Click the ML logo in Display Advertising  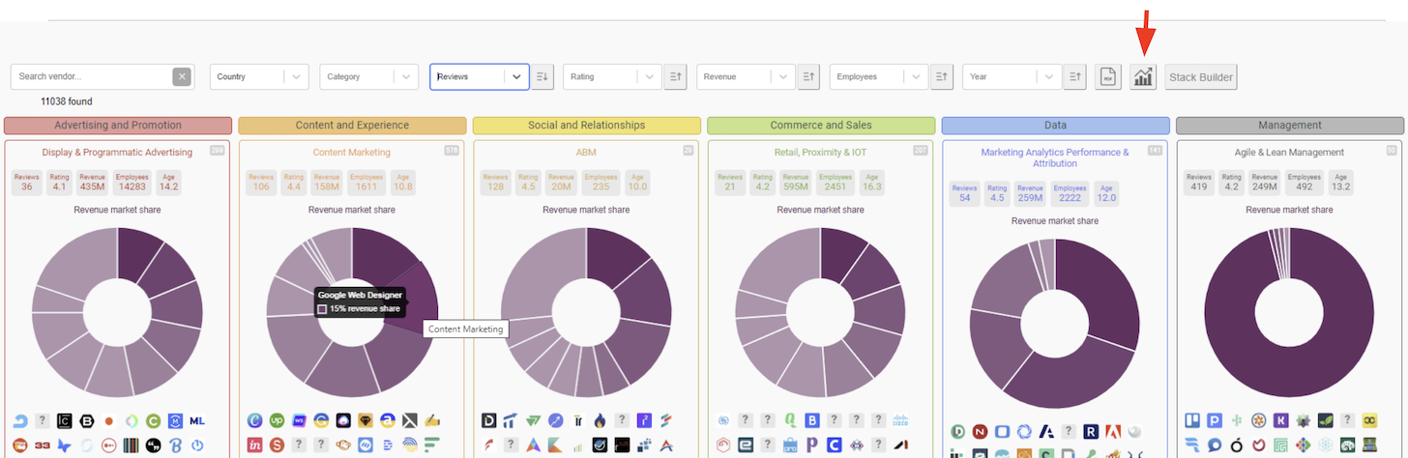click(197, 421)
